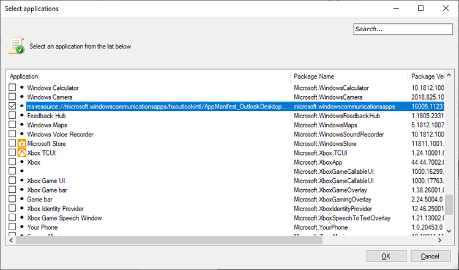
Task: Click the bullet icon beside Game bar
Action: point(22,200)
